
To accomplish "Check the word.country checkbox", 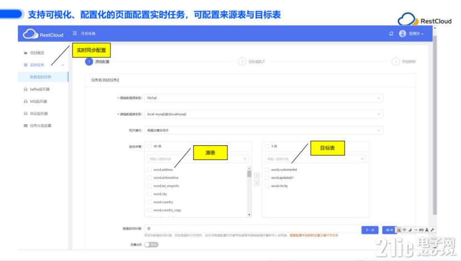I will (150, 202).
